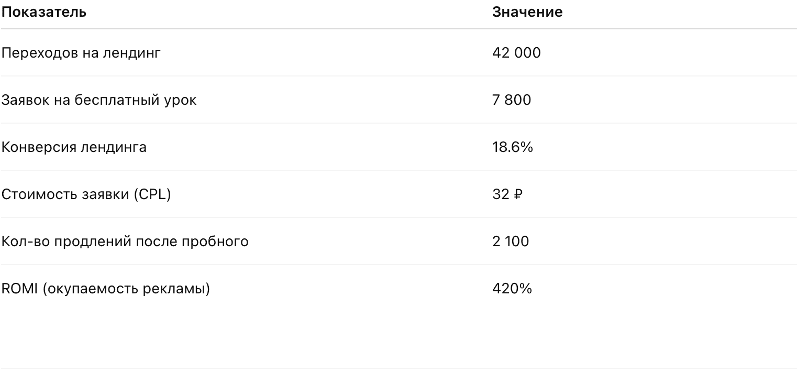
Task: Click "(CPL)" abbreviation in the table
Action: [152, 194]
